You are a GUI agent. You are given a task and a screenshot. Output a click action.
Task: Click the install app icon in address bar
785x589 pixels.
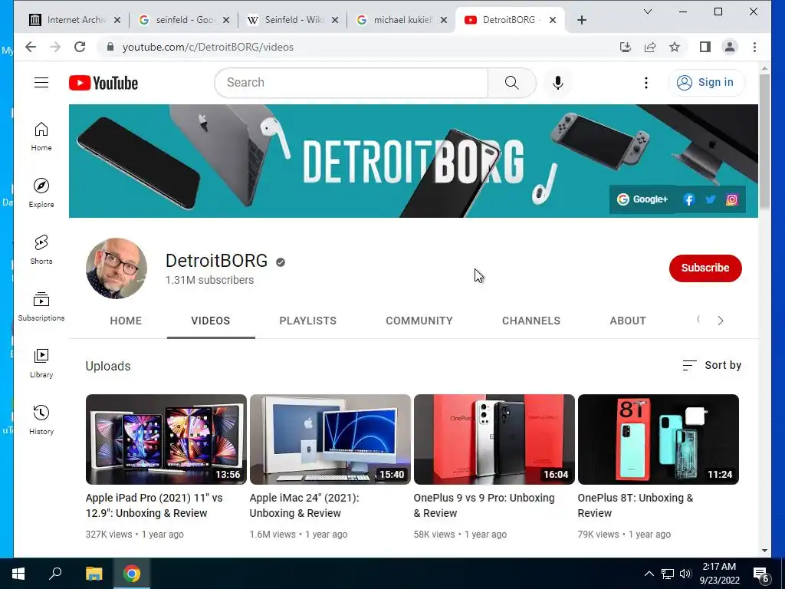[x=626, y=47]
